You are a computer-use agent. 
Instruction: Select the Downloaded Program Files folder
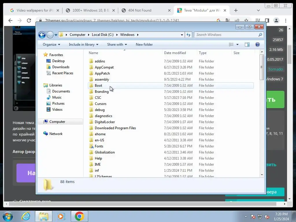point(115,128)
